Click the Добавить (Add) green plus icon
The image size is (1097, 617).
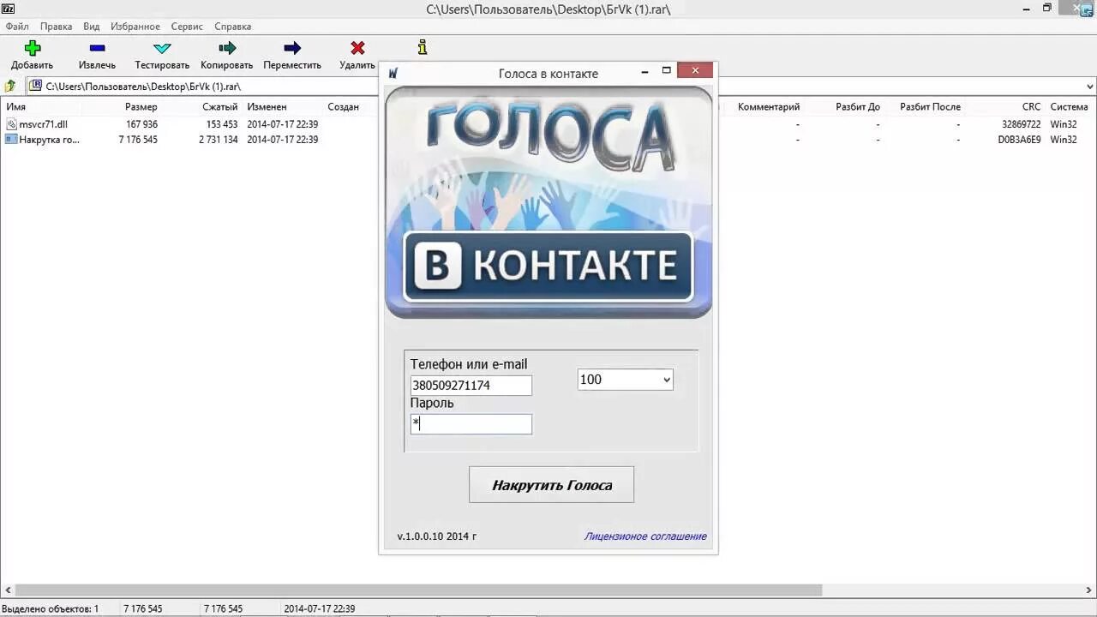pyautogui.click(x=33, y=48)
